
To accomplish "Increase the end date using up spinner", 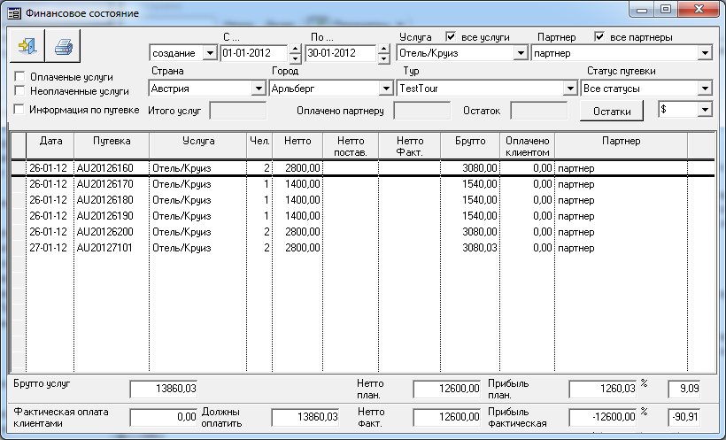I will pos(383,49).
